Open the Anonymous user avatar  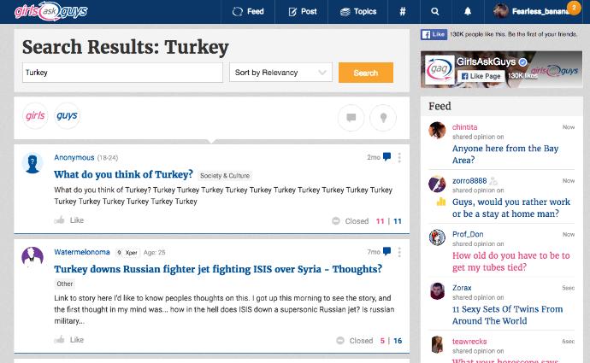[x=32, y=163]
